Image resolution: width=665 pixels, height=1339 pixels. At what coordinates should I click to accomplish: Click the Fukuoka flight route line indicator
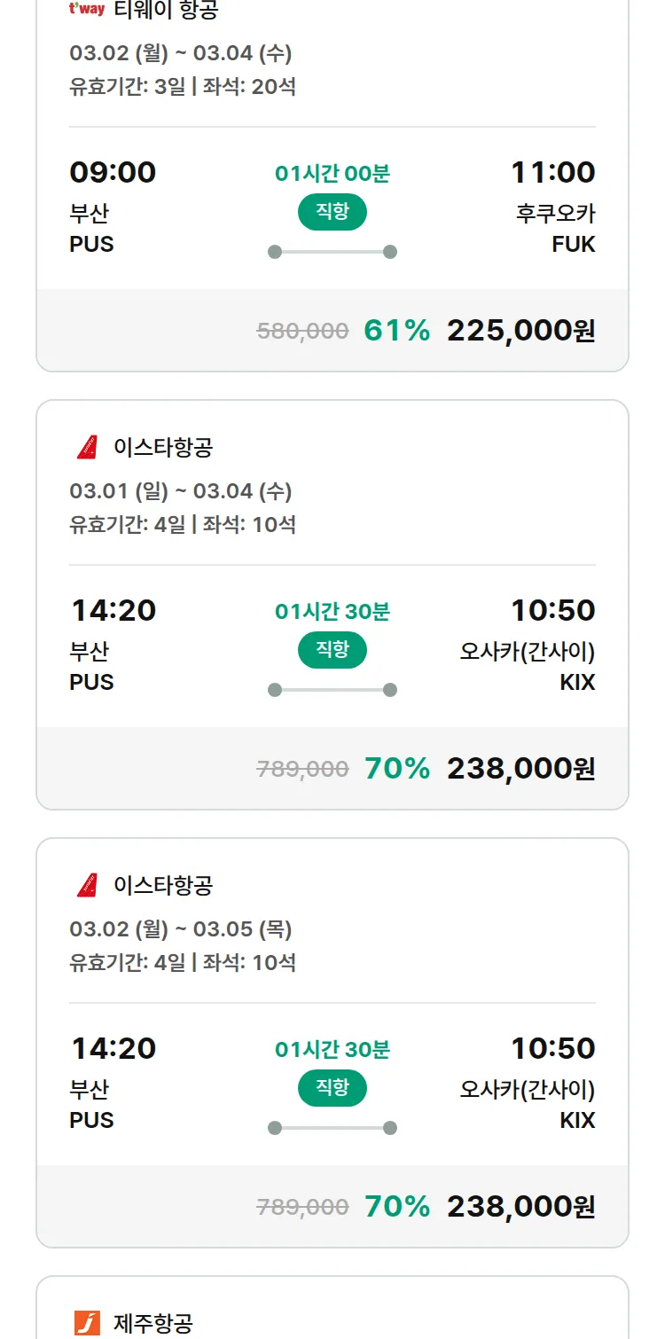click(x=332, y=252)
